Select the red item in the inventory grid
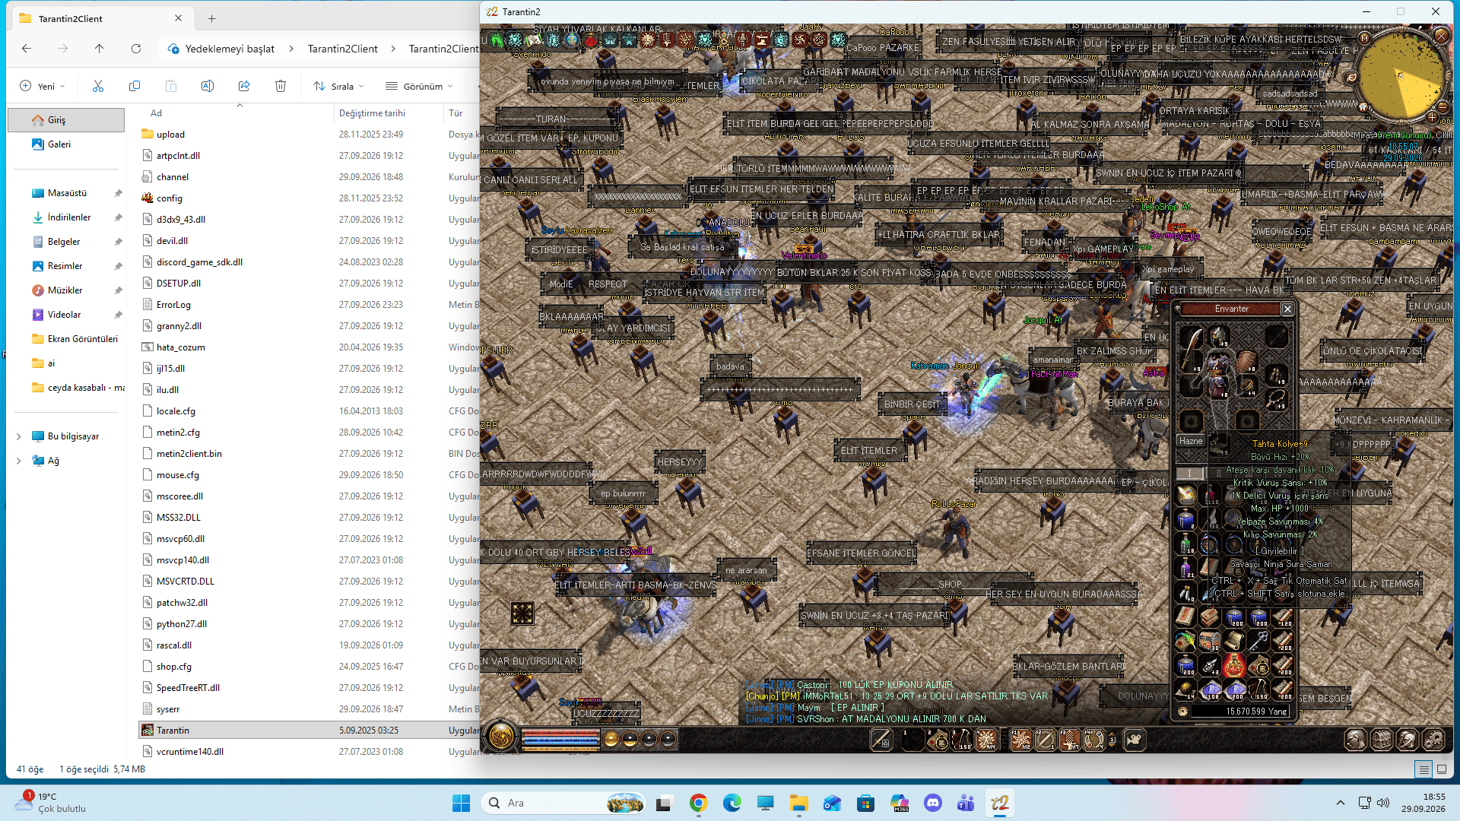This screenshot has width=1460, height=821. tap(1234, 665)
